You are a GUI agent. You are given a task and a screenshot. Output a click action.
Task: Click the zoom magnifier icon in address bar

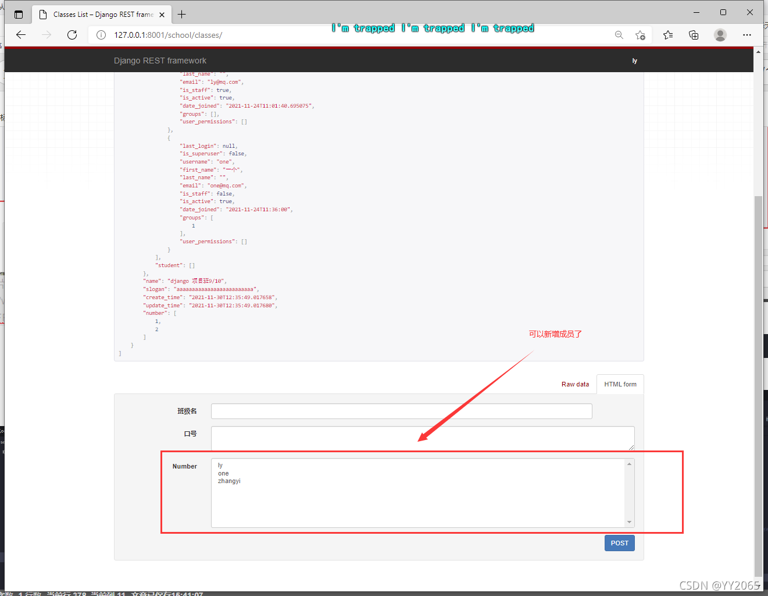(619, 35)
